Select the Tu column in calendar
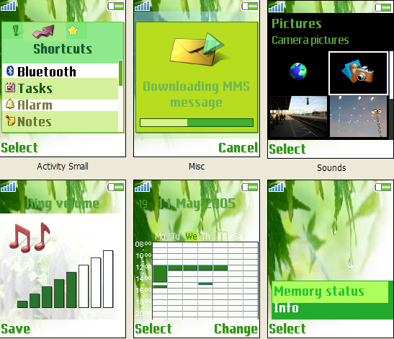 (175, 237)
